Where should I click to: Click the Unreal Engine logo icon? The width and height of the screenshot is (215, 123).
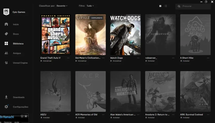[6, 63]
